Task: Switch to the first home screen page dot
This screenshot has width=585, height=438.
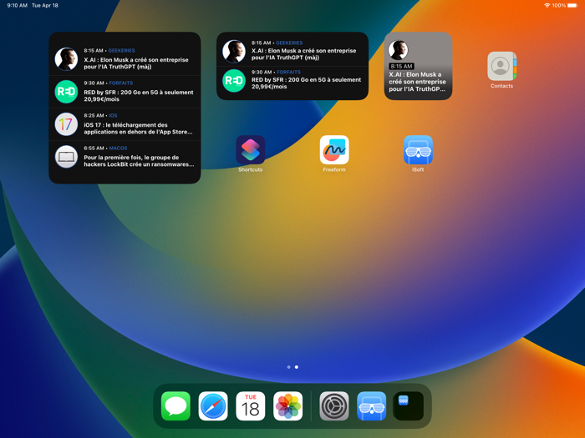Action: [289, 367]
